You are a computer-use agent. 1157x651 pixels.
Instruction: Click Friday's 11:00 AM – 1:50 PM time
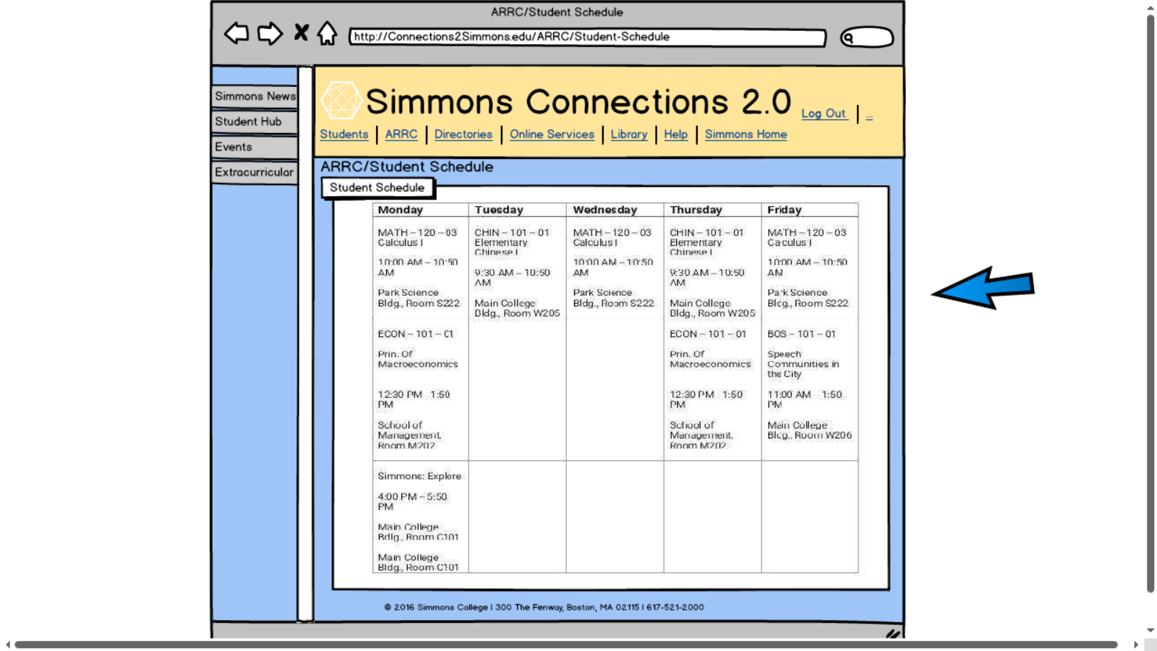tap(805, 399)
